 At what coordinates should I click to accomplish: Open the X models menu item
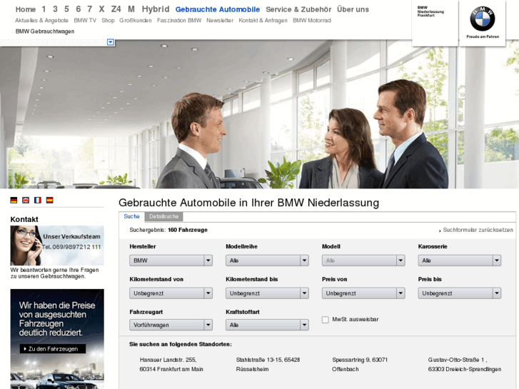pyautogui.click(x=101, y=9)
